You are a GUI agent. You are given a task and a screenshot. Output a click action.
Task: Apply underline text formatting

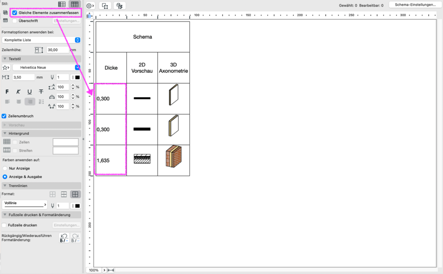[x=29, y=92]
